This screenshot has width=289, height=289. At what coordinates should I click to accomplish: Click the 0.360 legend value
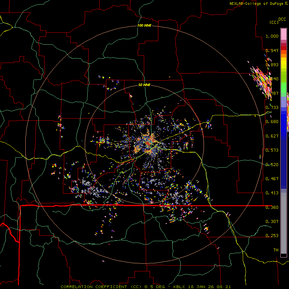(272, 207)
